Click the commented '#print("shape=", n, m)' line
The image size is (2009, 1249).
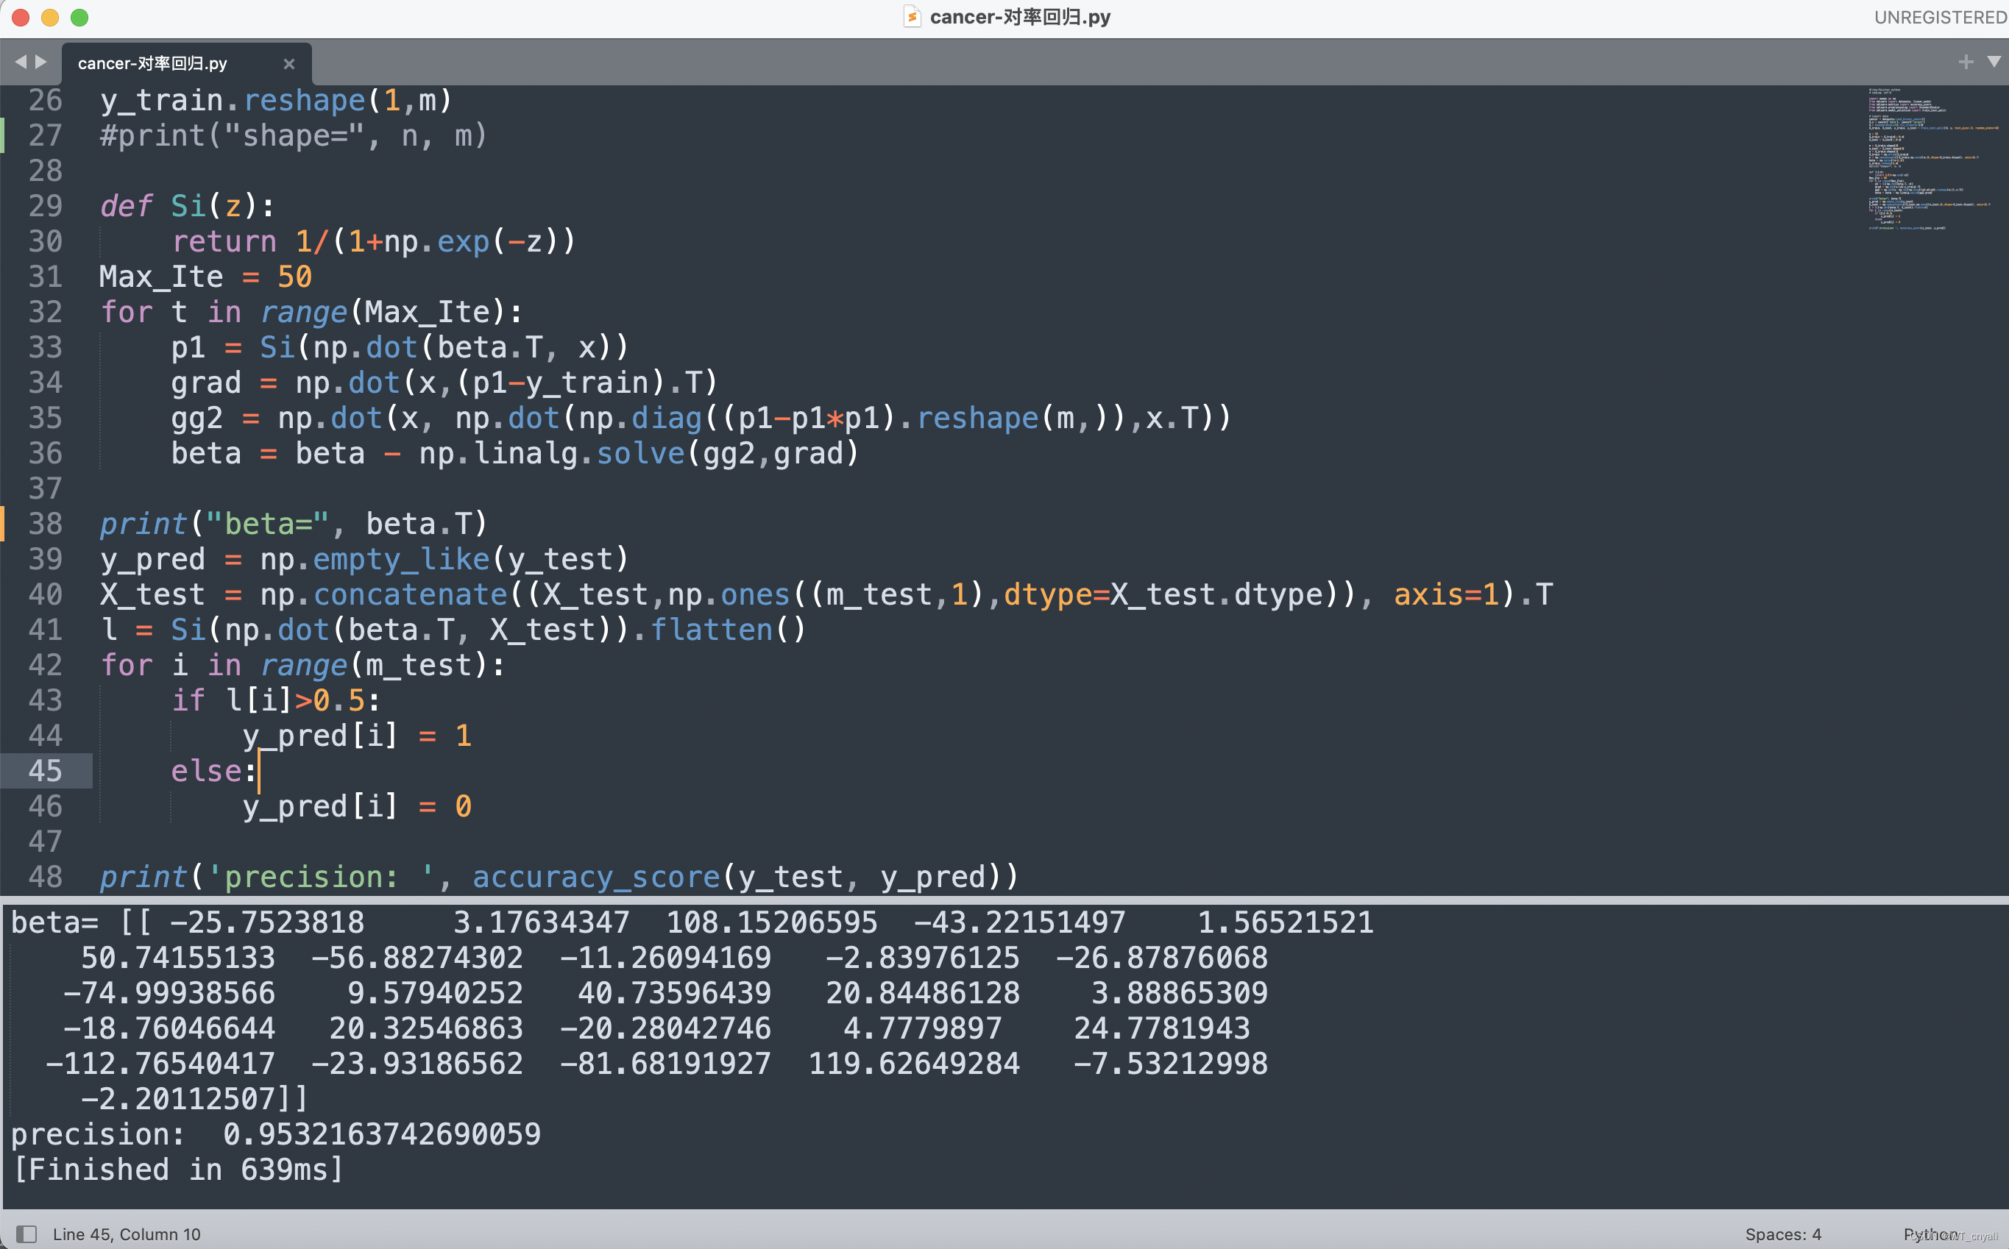[x=294, y=135]
